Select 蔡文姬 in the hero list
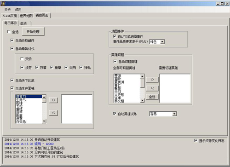 [x=127, y=101]
